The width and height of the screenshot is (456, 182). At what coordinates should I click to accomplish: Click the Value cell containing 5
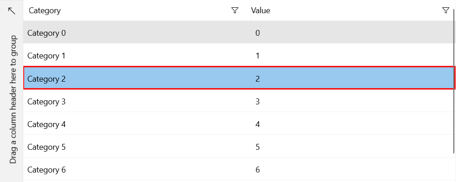[x=258, y=147]
